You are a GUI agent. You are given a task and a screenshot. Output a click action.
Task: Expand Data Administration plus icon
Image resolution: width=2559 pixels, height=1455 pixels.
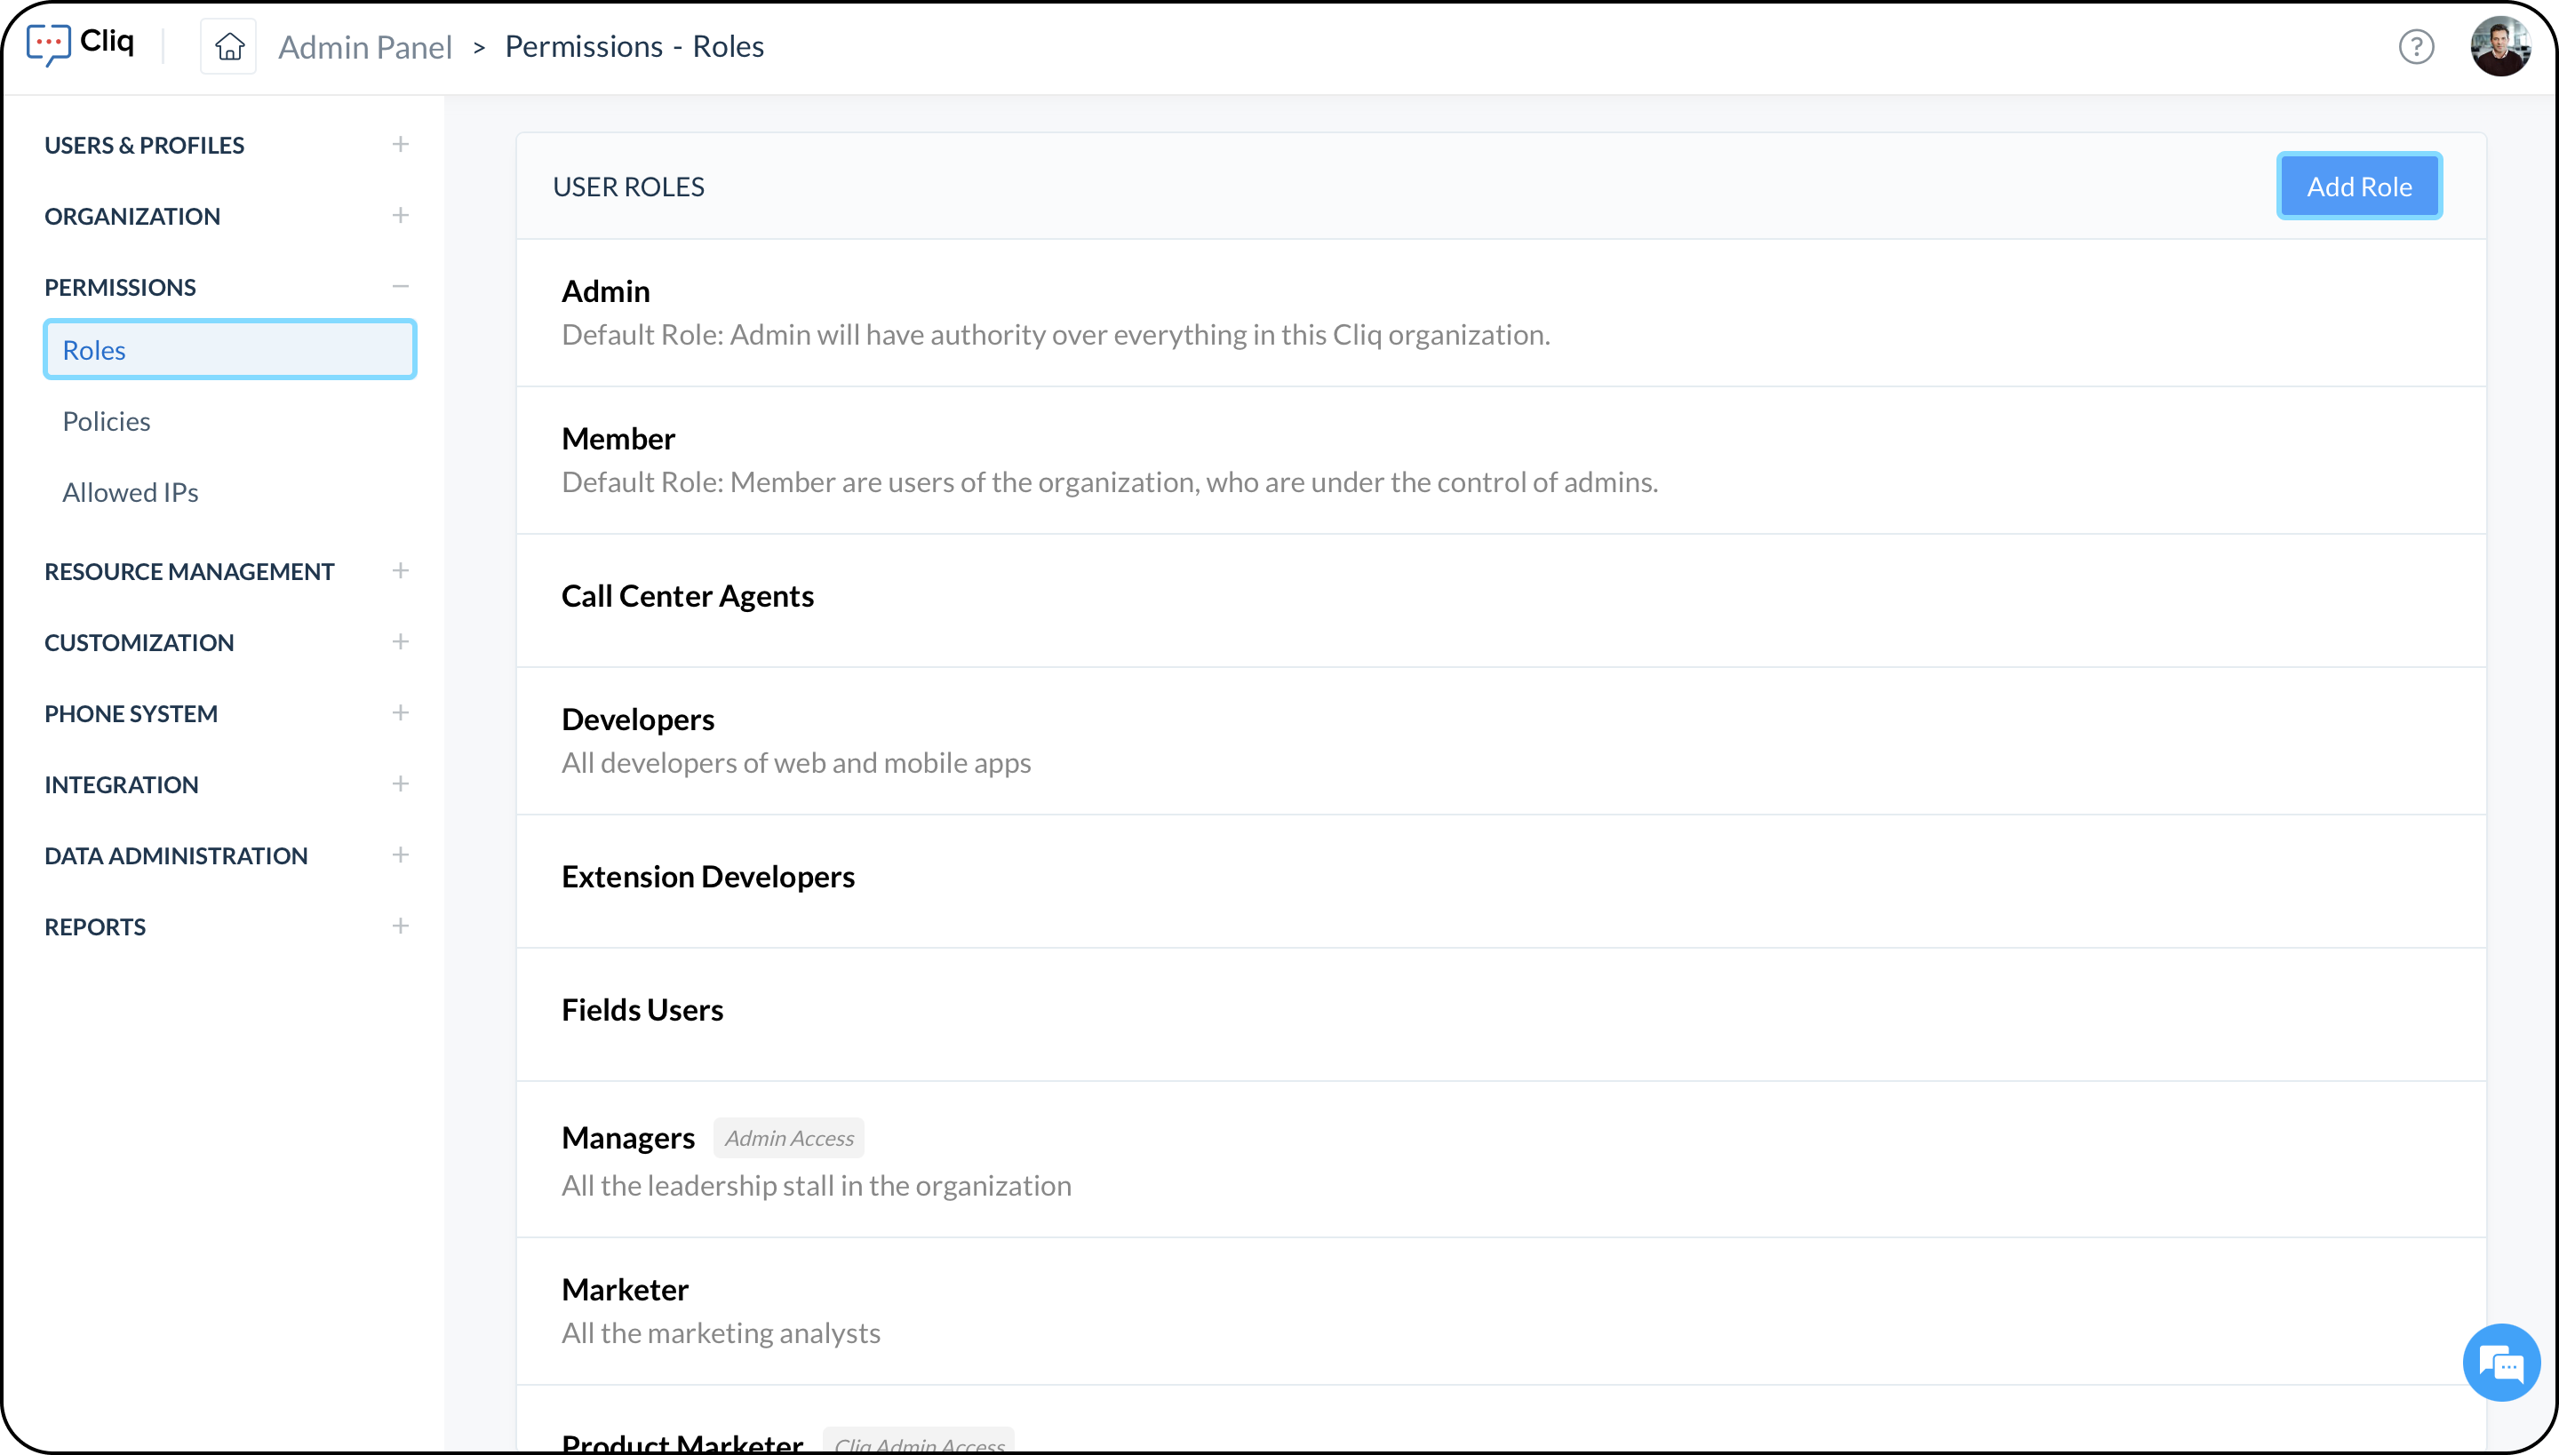coord(401,855)
